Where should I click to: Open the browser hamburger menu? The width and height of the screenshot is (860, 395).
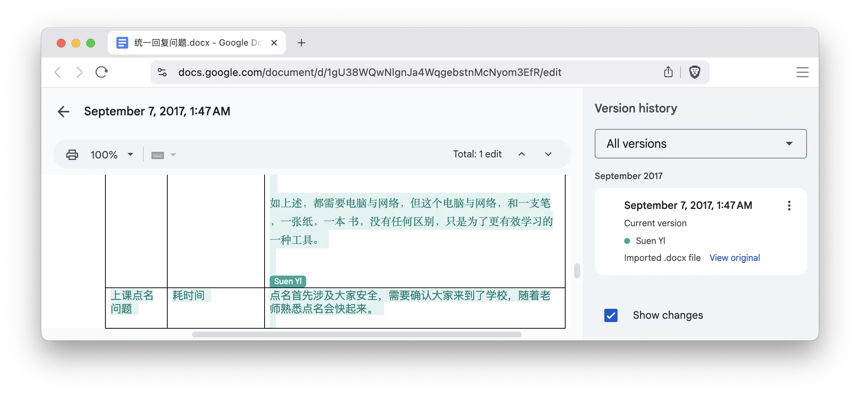(802, 72)
